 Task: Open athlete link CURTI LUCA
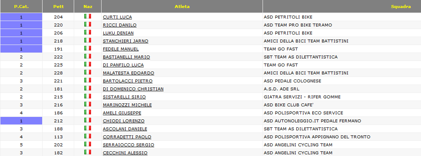coord(117,17)
